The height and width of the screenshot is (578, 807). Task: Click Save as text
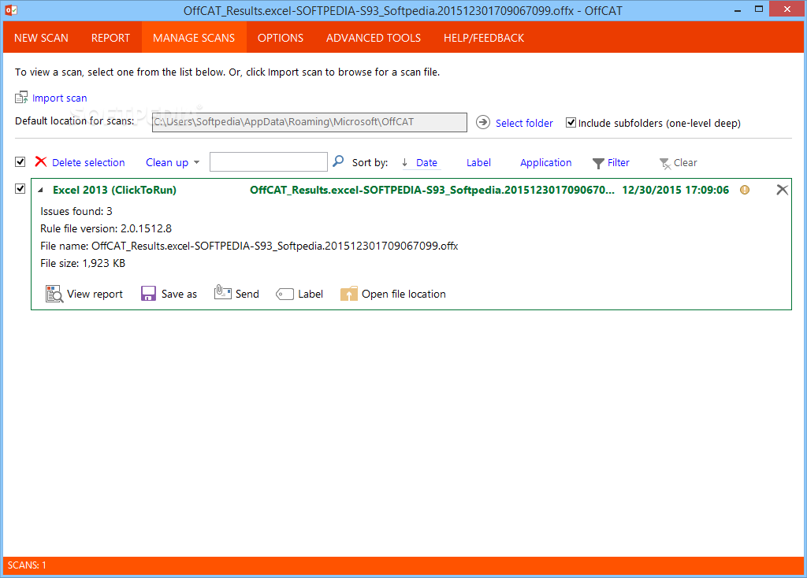tap(179, 295)
